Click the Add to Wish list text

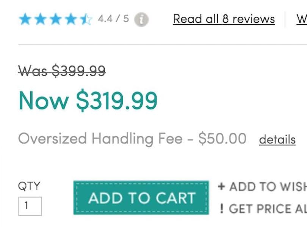(x=268, y=187)
